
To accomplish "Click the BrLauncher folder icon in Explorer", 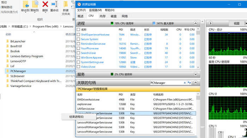I will click(7, 41).
